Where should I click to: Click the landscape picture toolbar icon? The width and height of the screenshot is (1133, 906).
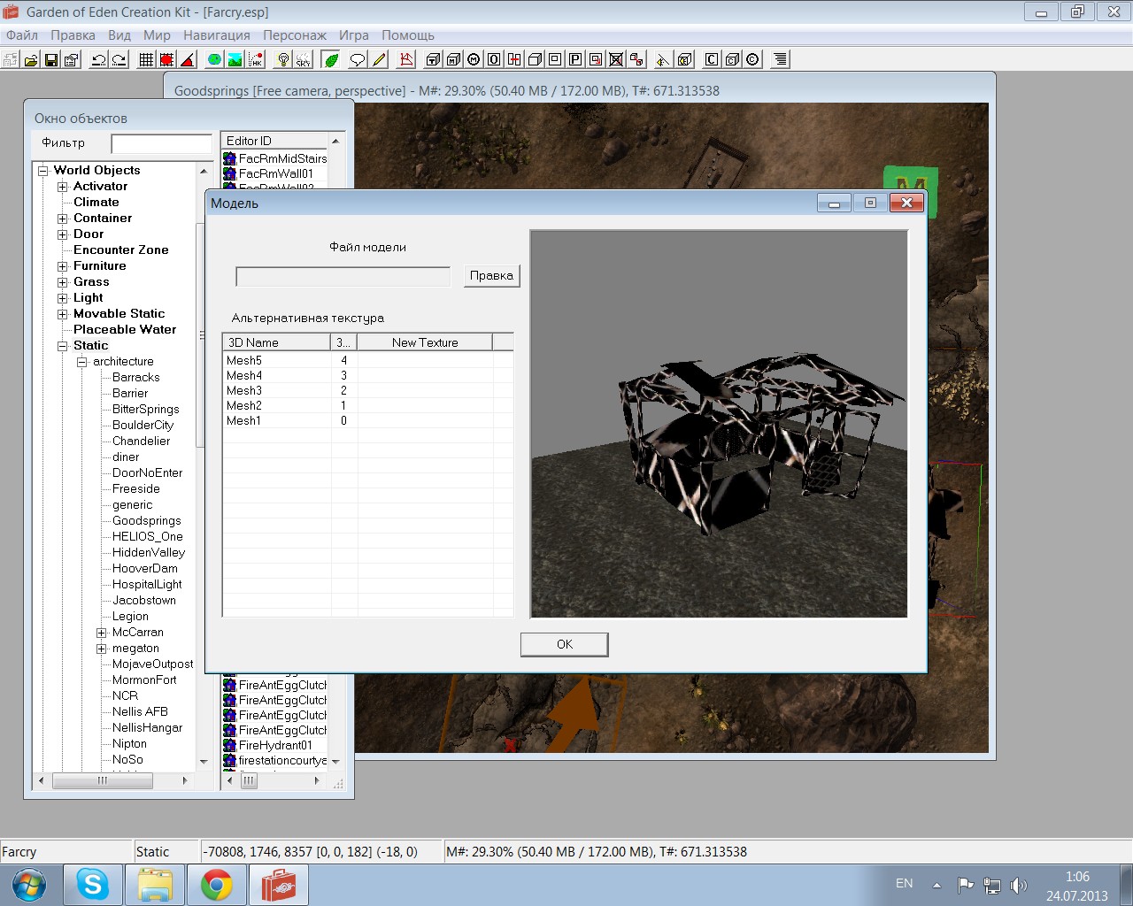[x=235, y=59]
